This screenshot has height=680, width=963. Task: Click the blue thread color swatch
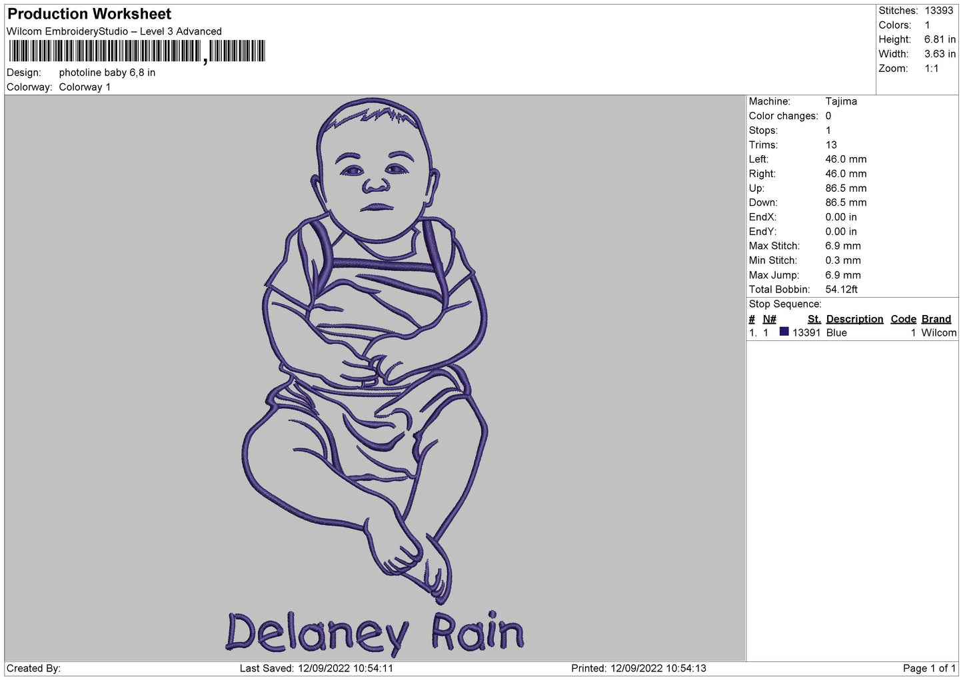coord(784,332)
